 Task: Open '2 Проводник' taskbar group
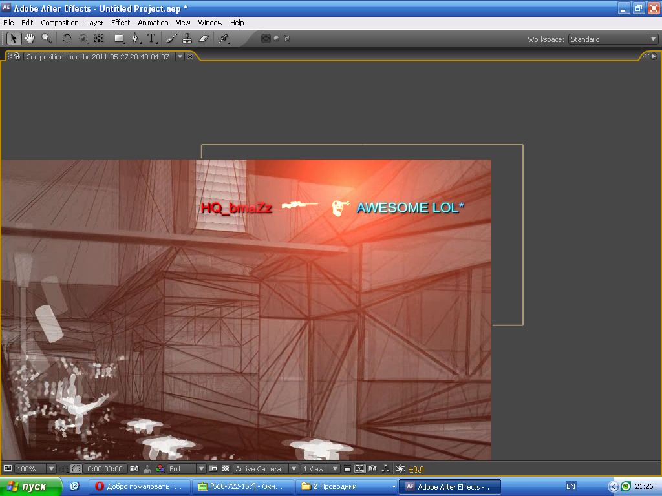point(347,487)
